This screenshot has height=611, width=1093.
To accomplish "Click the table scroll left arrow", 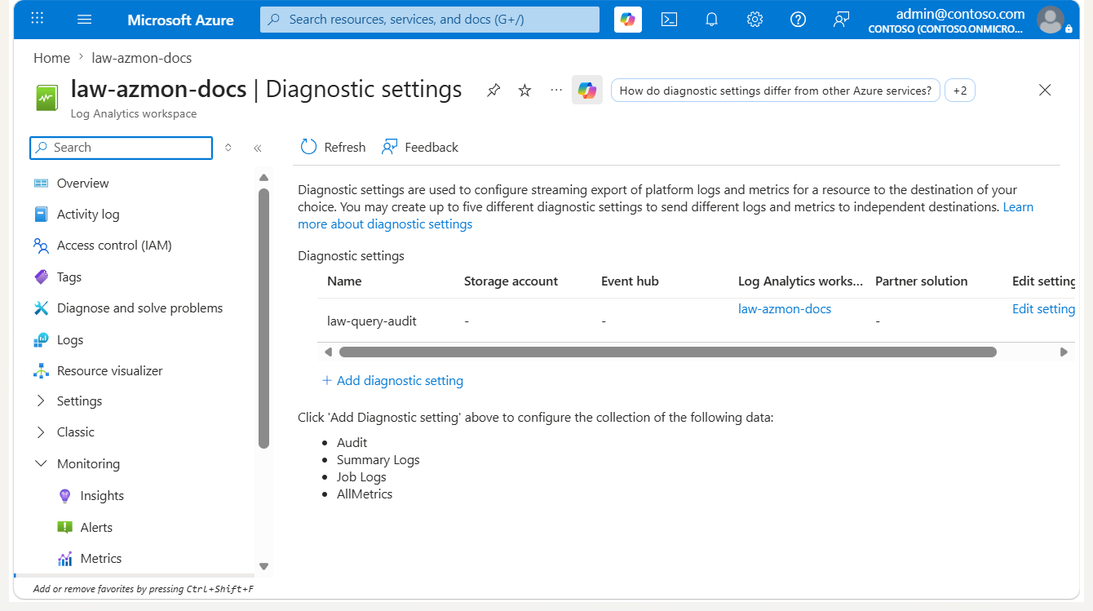I will click(328, 352).
